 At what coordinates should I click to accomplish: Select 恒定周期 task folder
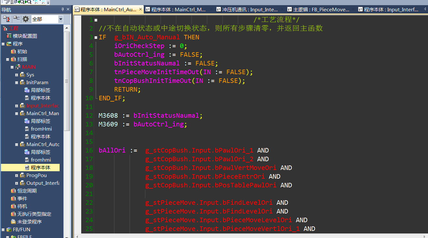[x=27, y=191]
